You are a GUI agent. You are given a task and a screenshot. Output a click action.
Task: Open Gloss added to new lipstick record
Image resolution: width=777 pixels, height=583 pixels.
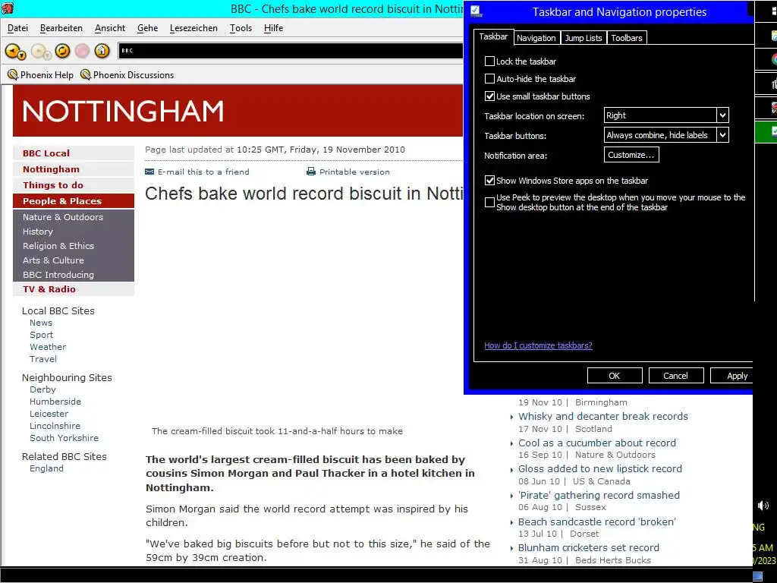coord(600,468)
